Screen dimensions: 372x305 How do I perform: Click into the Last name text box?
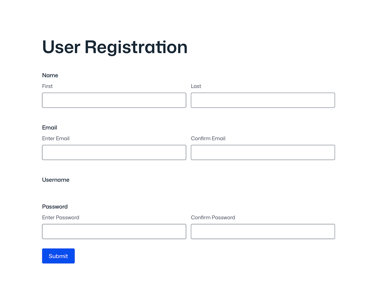click(263, 100)
